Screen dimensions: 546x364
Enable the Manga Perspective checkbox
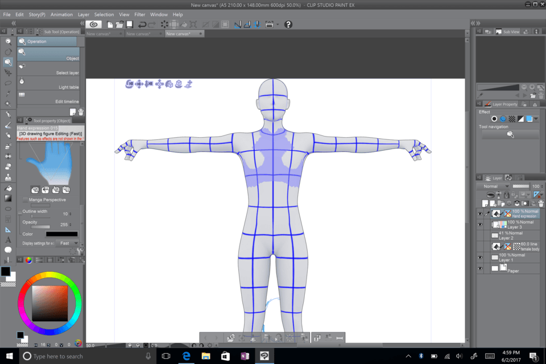tap(25, 200)
